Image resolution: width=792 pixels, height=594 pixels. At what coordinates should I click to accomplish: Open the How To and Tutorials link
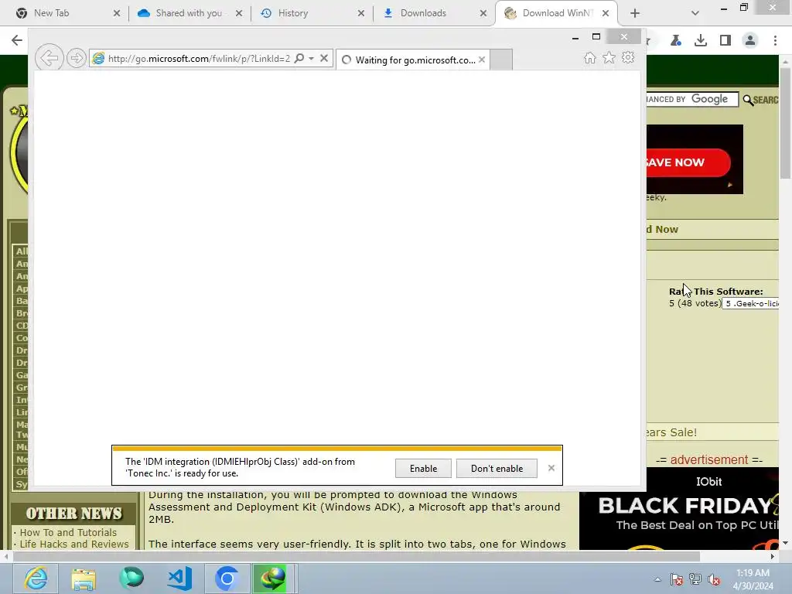point(68,532)
